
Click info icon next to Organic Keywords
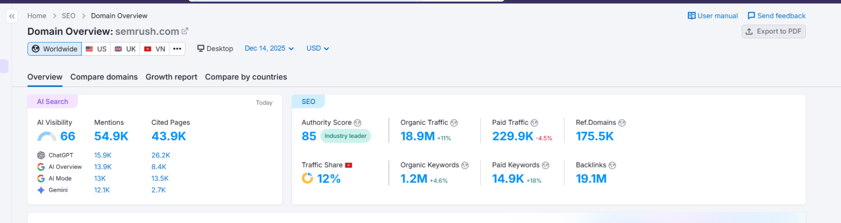(465, 165)
